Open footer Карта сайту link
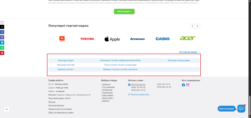The height and width of the screenshot is (118, 251). pos(108,98)
